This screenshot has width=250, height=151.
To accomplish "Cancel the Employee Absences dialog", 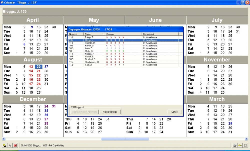I will point(174,112).
